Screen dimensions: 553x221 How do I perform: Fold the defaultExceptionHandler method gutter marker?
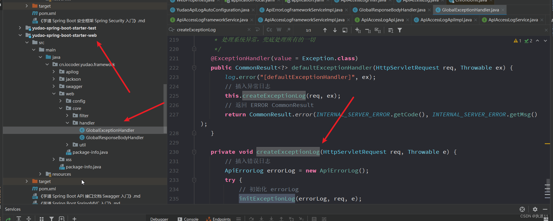[194, 68]
